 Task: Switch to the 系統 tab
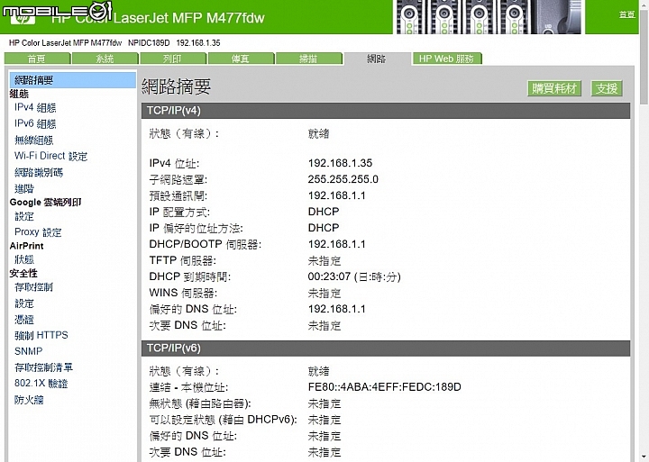click(105, 59)
